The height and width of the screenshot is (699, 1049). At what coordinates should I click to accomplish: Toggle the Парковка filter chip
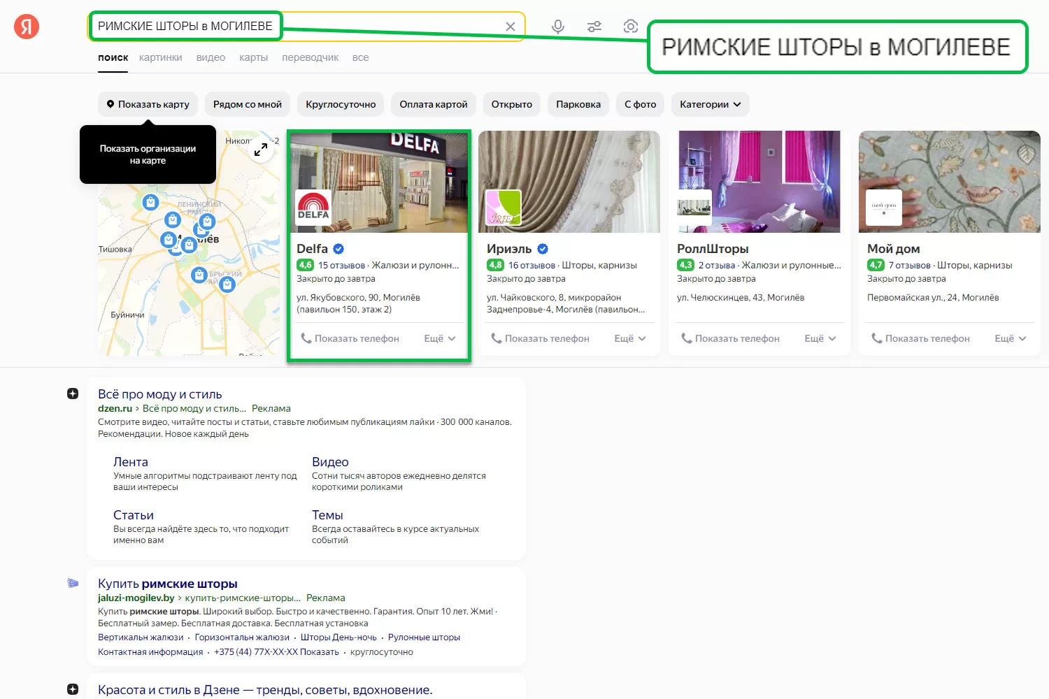[x=578, y=104]
